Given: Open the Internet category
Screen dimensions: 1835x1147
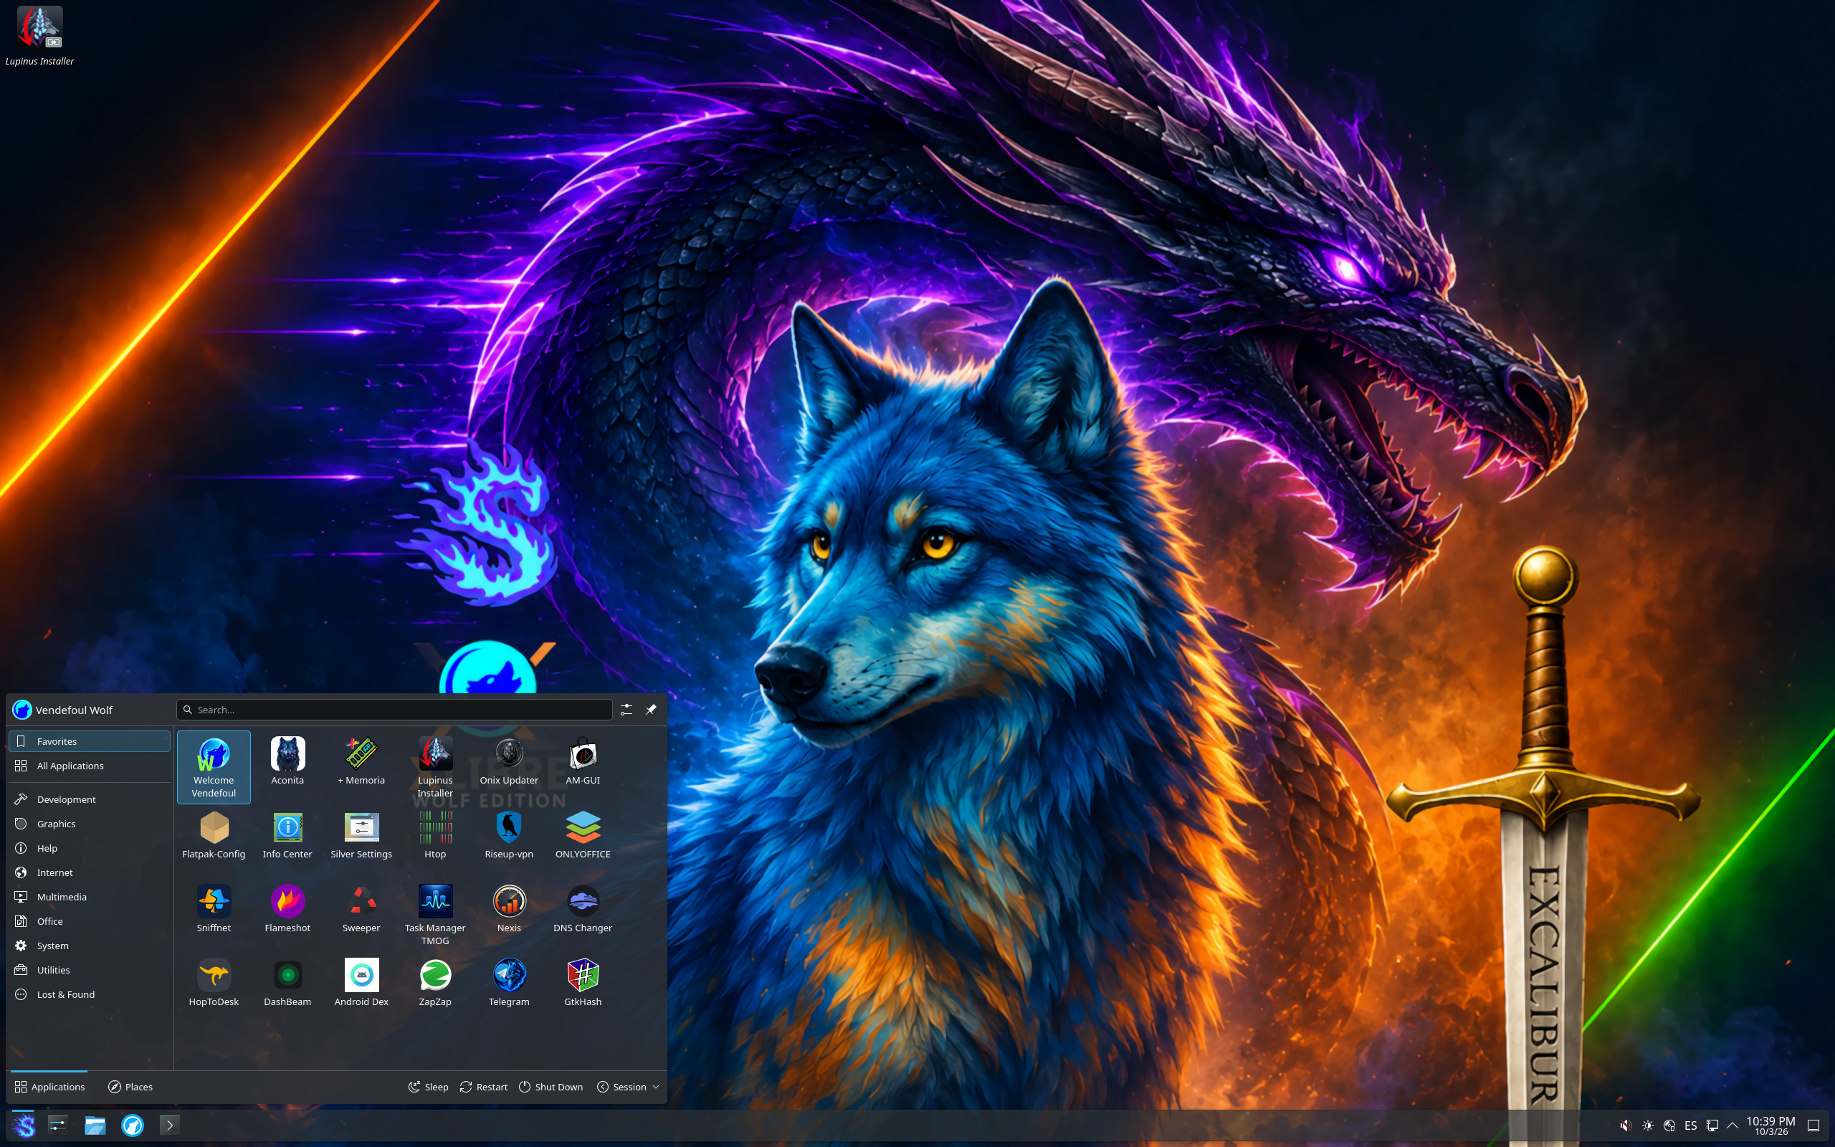Looking at the screenshot, I should point(90,872).
